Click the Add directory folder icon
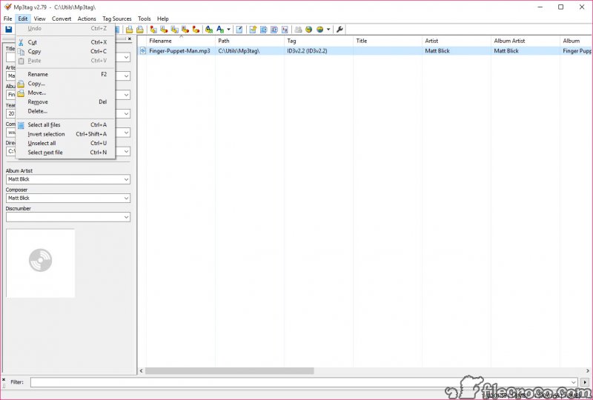The height and width of the screenshot is (400, 593). pyautogui.click(x=140, y=29)
